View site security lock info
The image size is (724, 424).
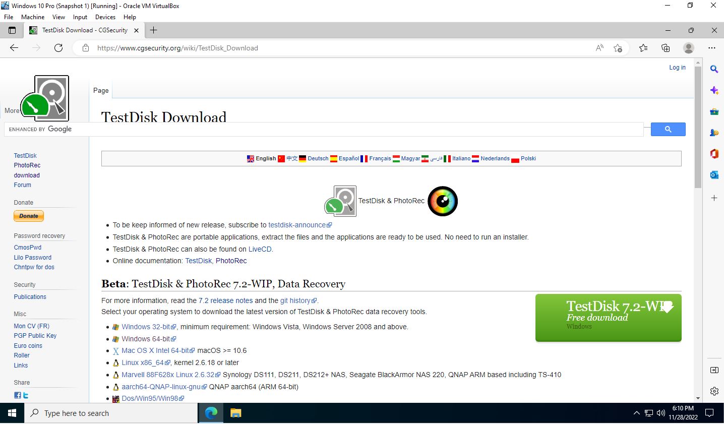(x=86, y=48)
